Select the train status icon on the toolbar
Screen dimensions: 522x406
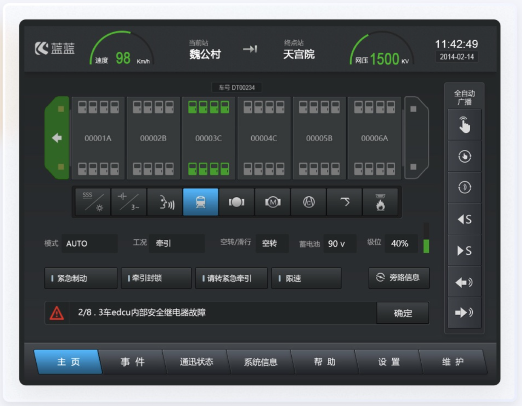tap(200, 202)
